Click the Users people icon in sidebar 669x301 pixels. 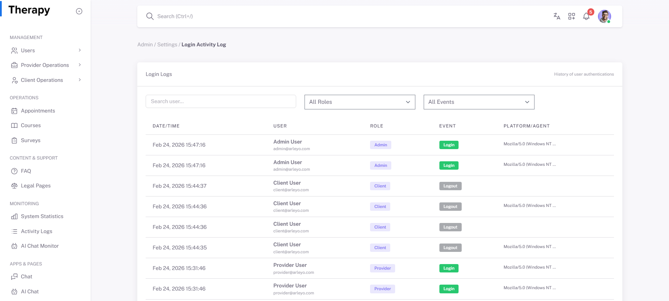point(14,51)
